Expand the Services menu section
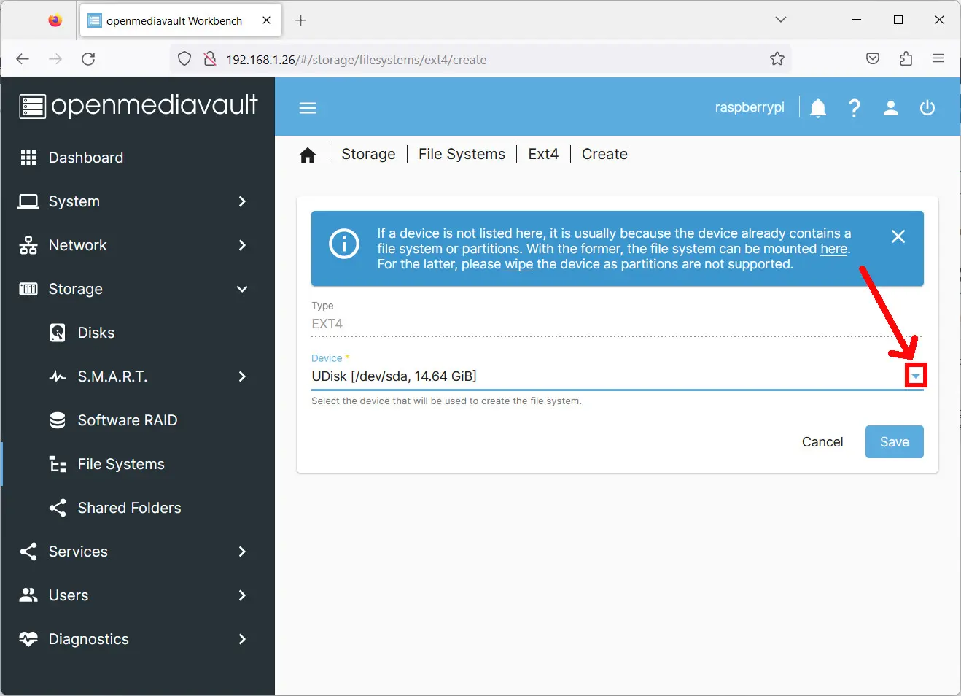 [x=137, y=552]
